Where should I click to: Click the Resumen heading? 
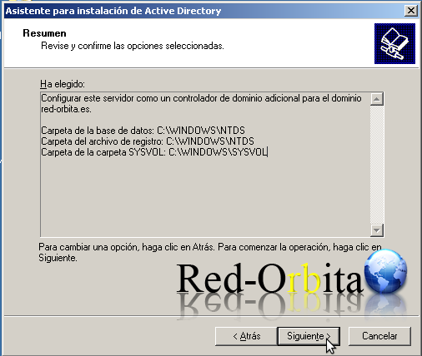pyautogui.click(x=44, y=33)
